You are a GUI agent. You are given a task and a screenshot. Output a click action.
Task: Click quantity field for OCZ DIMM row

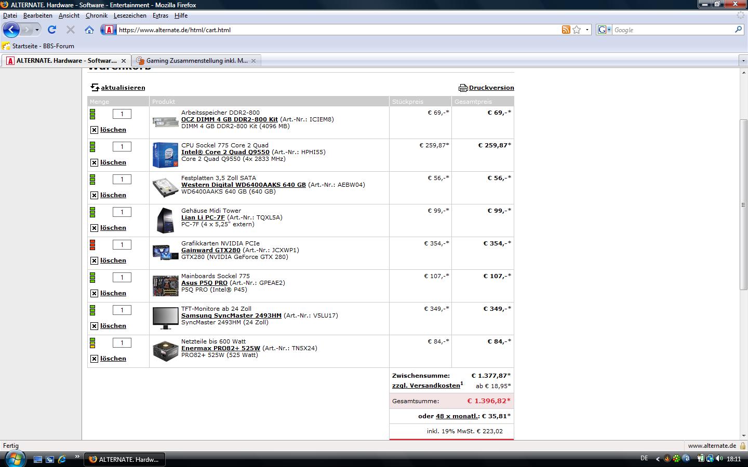[122, 114]
